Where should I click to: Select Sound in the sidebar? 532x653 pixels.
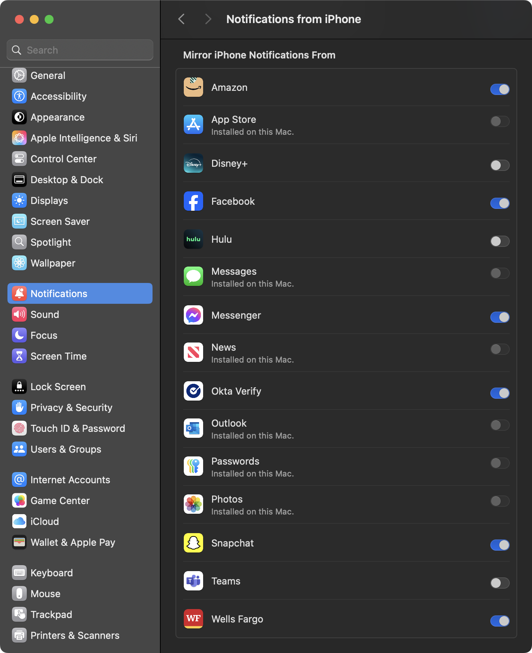80,314
